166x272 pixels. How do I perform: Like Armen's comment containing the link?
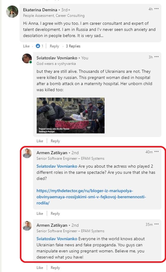click(40, 214)
